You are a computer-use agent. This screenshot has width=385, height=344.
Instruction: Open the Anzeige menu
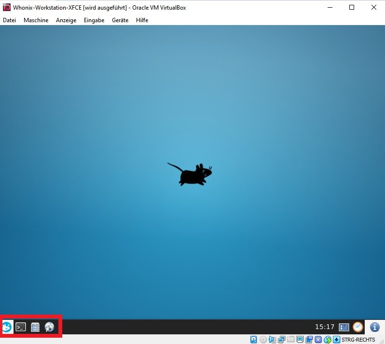pos(66,20)
